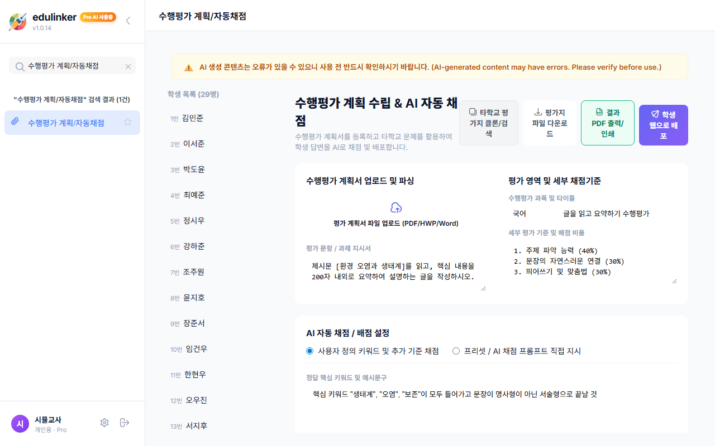Collapse the sidebar with the chevron

click(128, 21)
